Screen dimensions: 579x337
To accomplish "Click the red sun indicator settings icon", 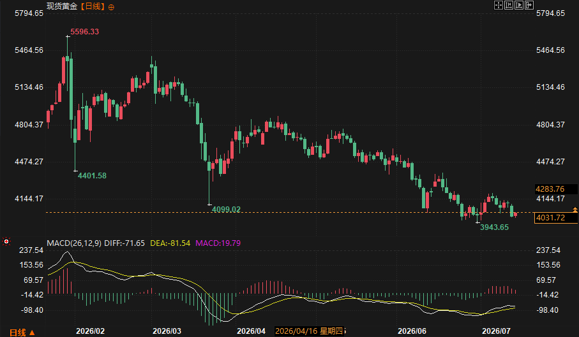I will click(6, 241).
